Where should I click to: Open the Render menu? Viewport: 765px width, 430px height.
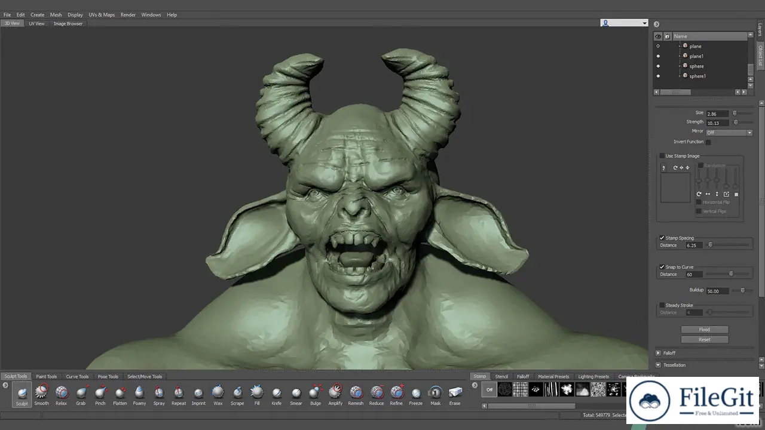click(128, 14)
